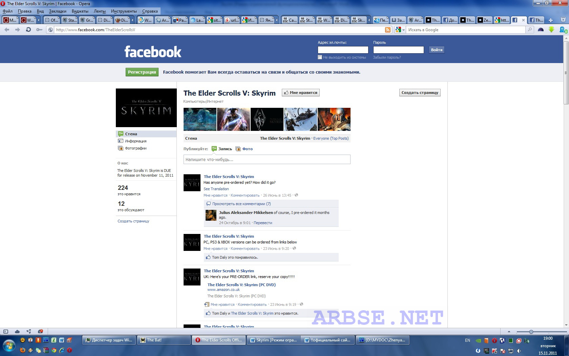
Task: Click the browser Back arrow
Action: pyautogui.click(x=7, y=30)
